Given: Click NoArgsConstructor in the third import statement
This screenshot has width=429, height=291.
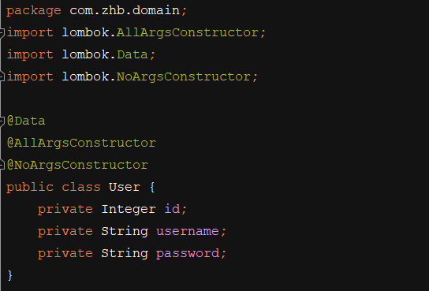Looking at the screenshot, I should 184,76.
